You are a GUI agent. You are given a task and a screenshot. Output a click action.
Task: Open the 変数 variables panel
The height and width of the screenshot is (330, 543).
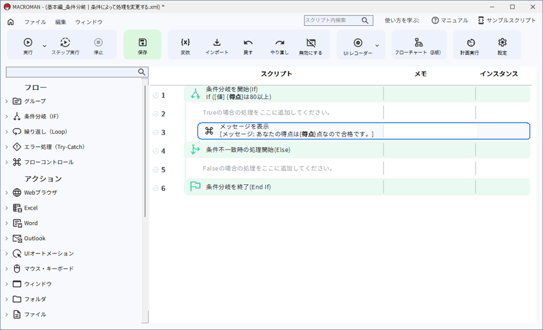185,46
